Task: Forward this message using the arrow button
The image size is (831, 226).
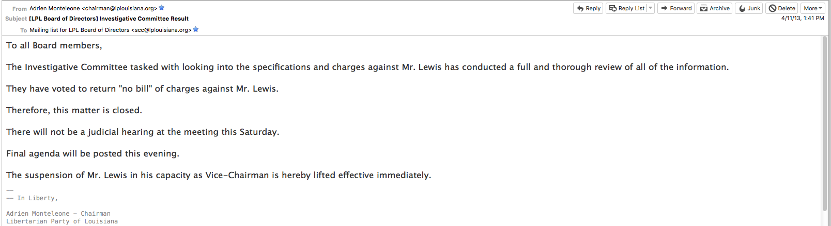Action: (676, 8)
